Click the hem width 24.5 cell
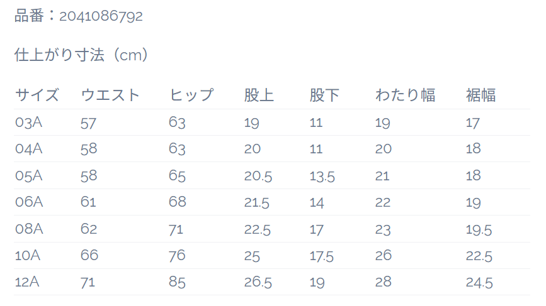 (479, 282)
